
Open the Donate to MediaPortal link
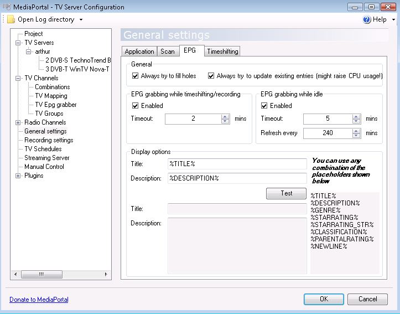coord(39,300)
